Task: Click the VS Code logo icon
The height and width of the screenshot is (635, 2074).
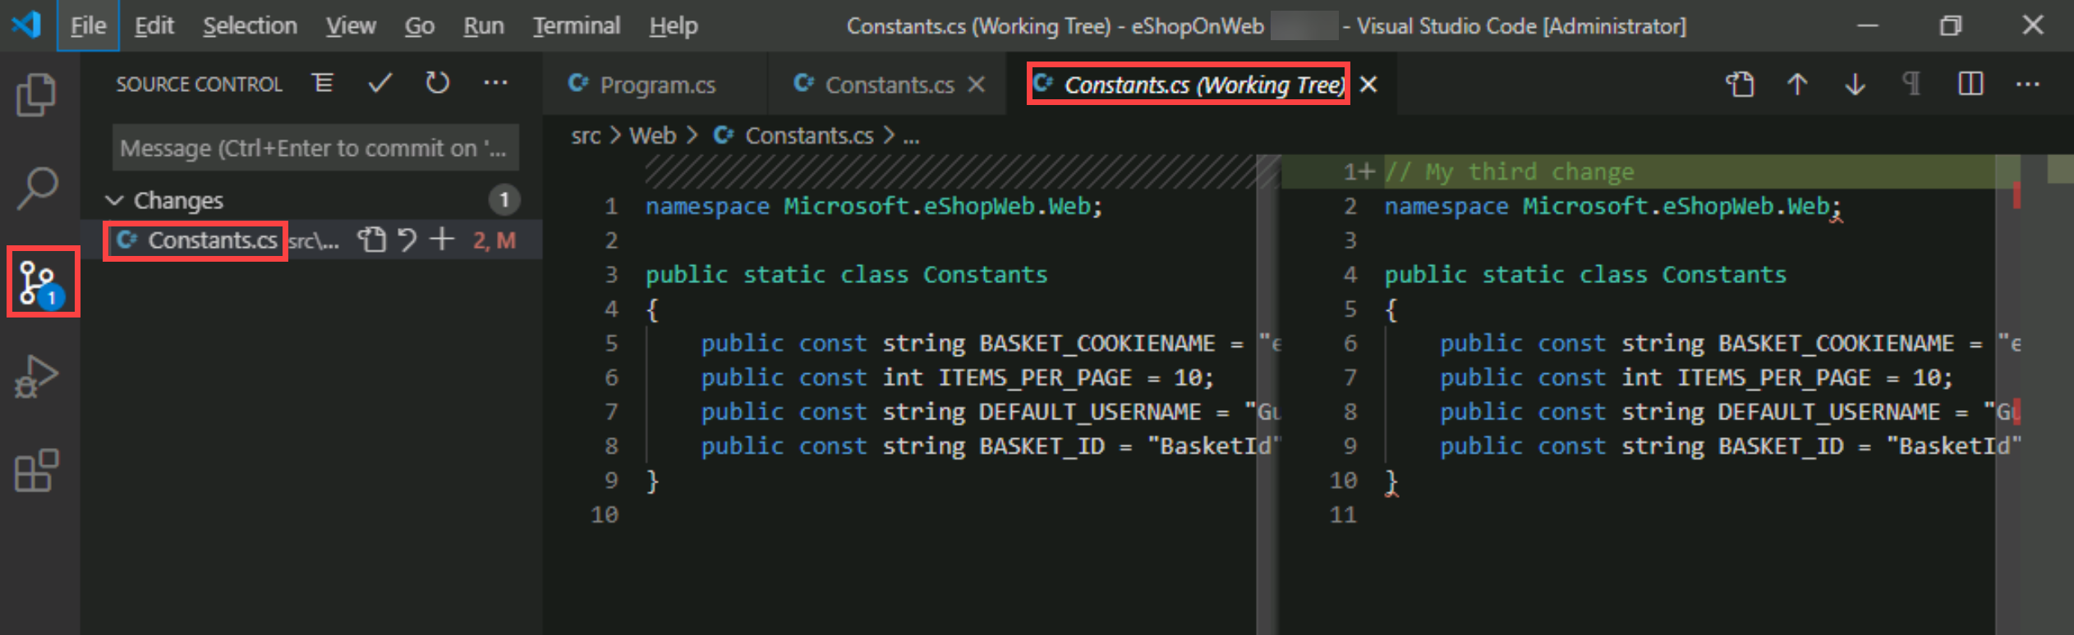Action: tap(26, 25)
